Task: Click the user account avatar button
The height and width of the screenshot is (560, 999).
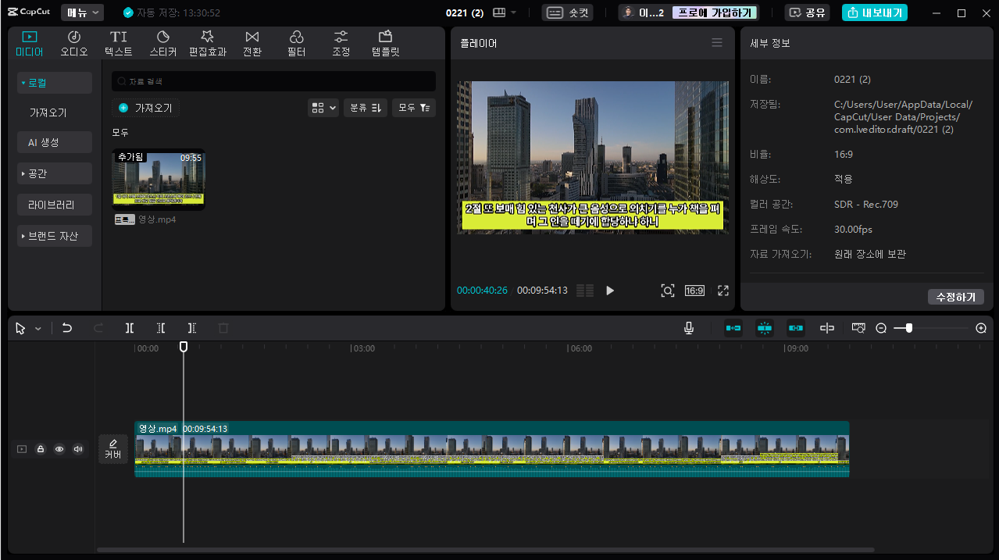Action: tap(644, 12)
